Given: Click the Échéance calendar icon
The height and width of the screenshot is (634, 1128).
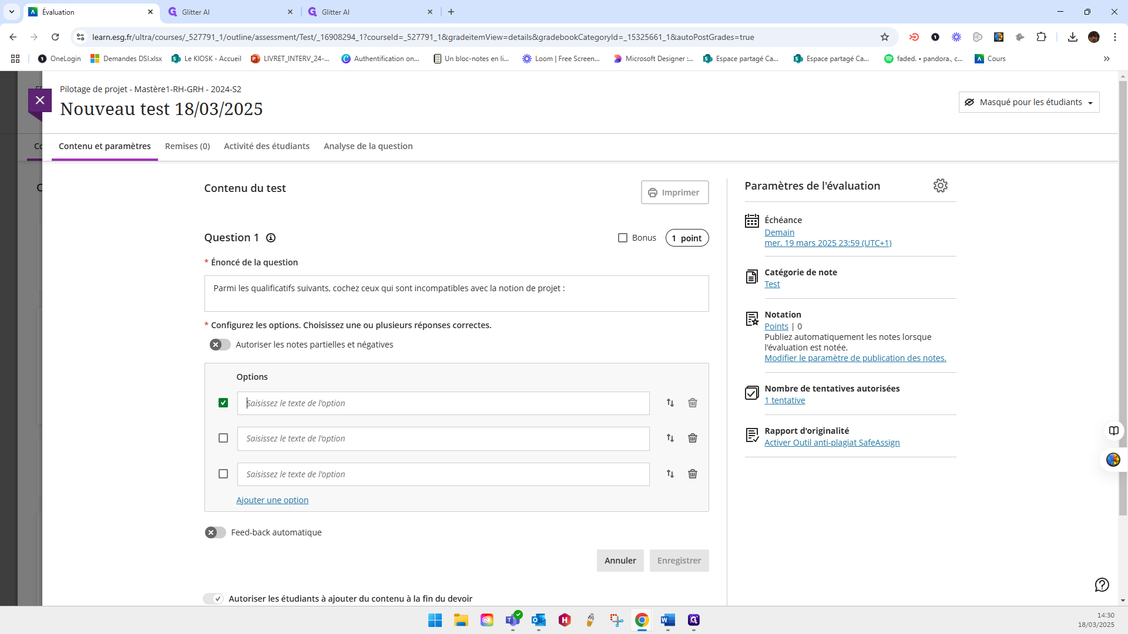Looking at the screenshot, I should tap(752, 221).
